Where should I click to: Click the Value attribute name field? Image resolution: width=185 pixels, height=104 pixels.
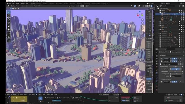(x=177, y=76)
